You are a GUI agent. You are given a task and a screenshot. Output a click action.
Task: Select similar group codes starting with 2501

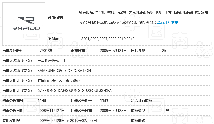[108, 39]
